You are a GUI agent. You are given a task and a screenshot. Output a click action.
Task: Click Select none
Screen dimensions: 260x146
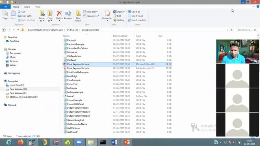click(135, 16)
